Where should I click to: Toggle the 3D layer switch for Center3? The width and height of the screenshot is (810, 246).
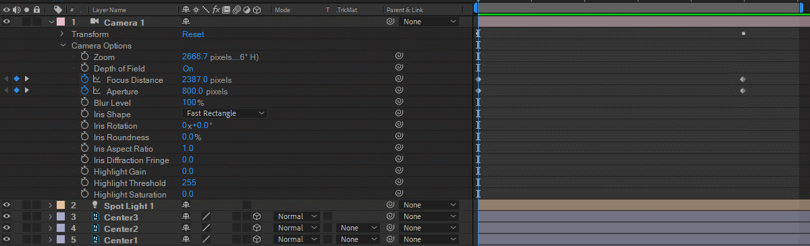tap(256, 216)
